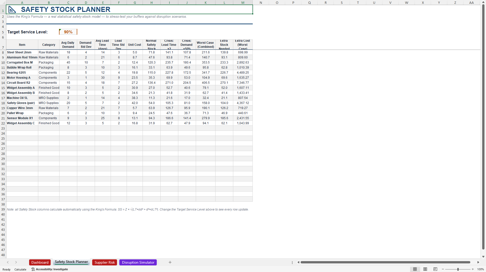
Task: Click the Worst Case (Combined) header cell
Action: pyautogui.click(x=205, y=45)
